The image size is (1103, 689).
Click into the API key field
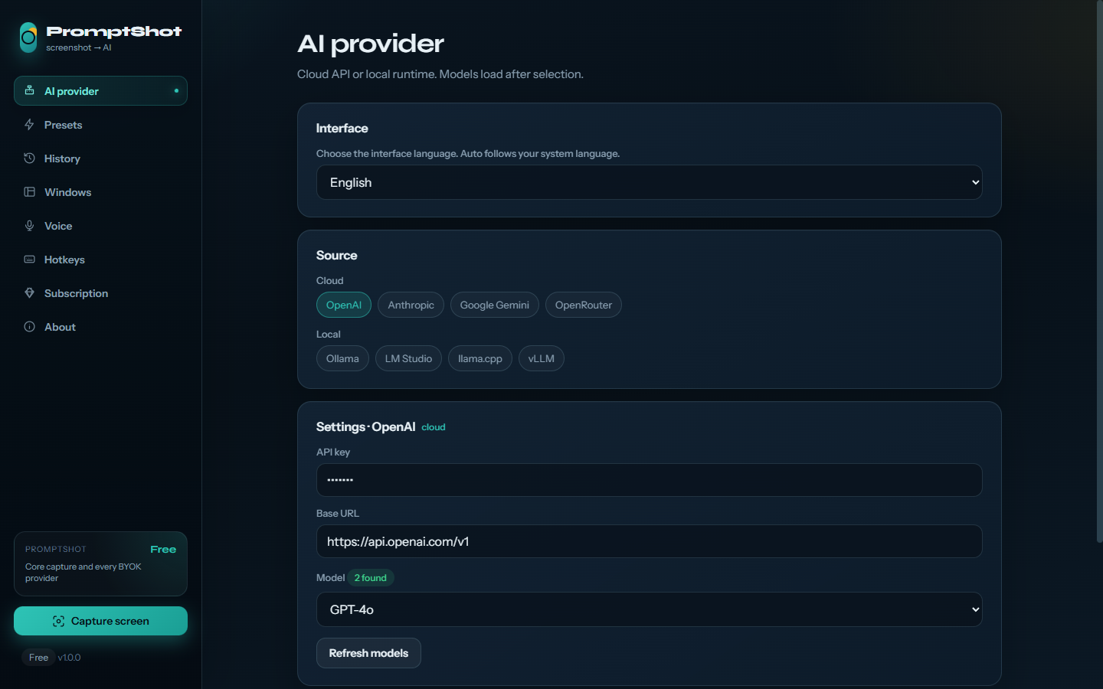[x=650, y=480]
